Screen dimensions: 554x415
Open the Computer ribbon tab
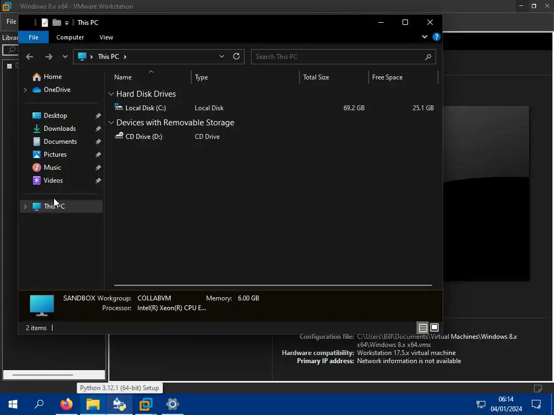[70, 37]
